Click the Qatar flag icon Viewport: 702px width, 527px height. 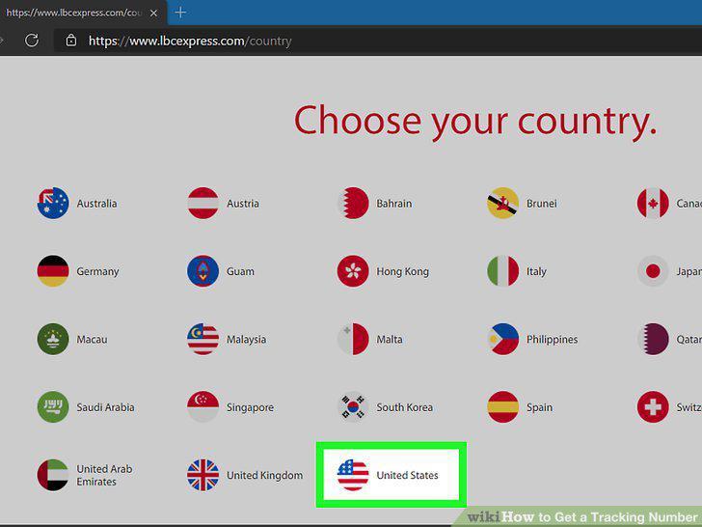653,339
